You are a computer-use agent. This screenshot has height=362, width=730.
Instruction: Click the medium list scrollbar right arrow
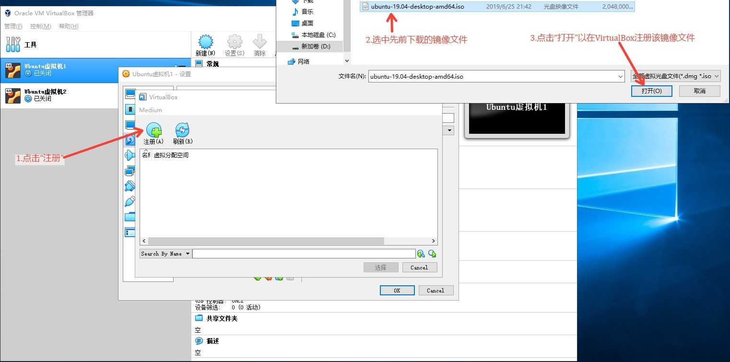coord(433,241)
